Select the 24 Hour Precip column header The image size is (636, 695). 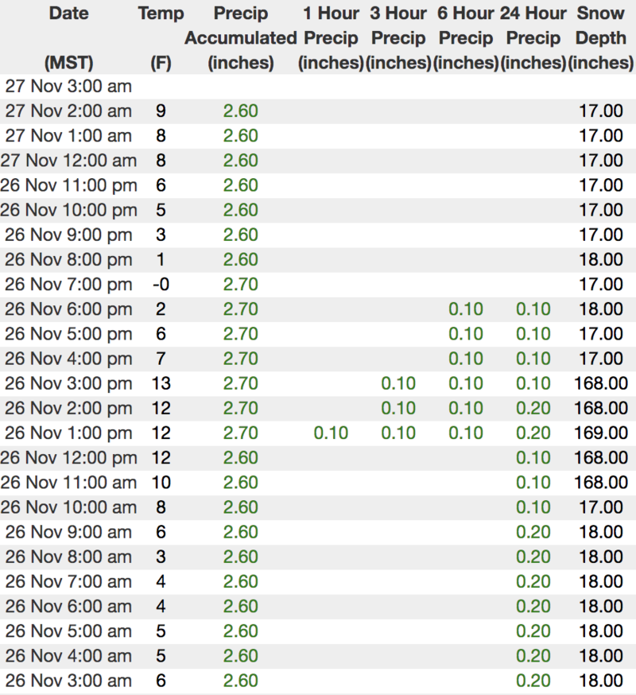533,38
